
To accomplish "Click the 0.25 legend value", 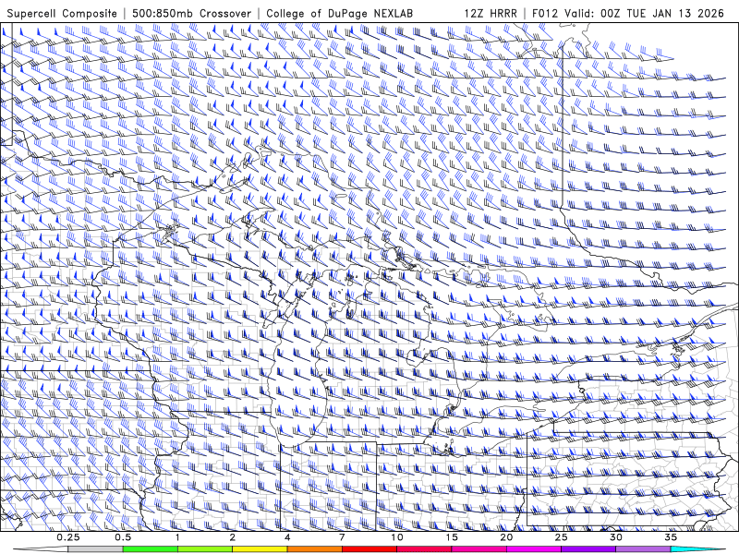I will [68, 537].
